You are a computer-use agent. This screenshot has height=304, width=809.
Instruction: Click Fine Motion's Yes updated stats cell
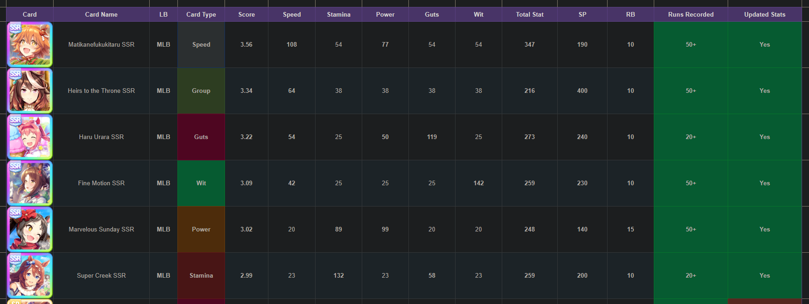765,183
